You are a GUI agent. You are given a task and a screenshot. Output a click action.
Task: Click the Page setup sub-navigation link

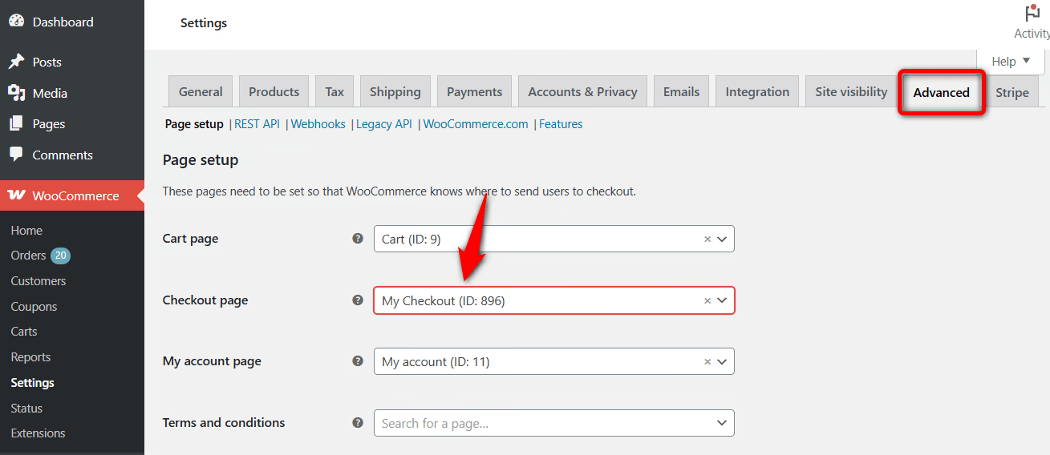point(194,124)
